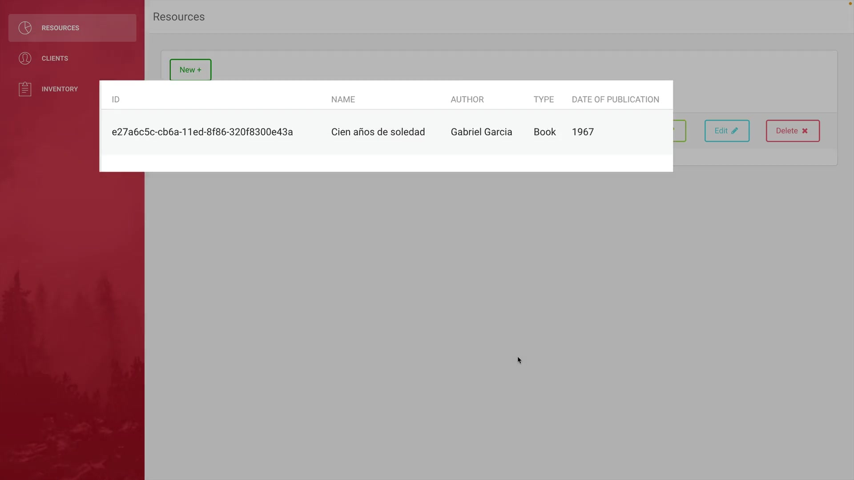The image size is (854, 480).
Task: Click the X icon on Delete
Action: coord(805,131)
